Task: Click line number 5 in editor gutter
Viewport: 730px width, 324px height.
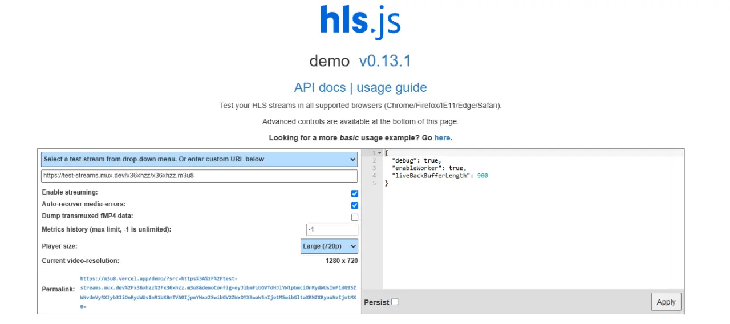Action: point(374,183)
